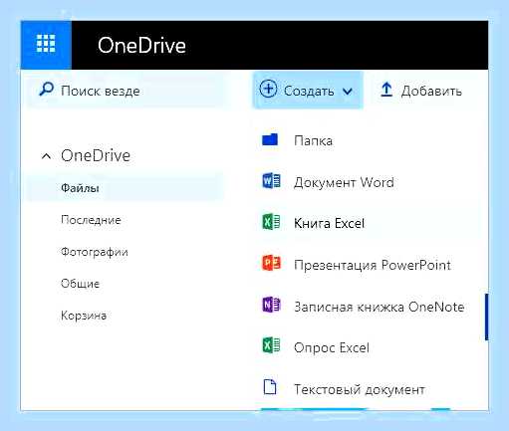This screenshot has height=431, width=509.
Task: Open Последние in the sidebar
Action: tap(91, 220)
